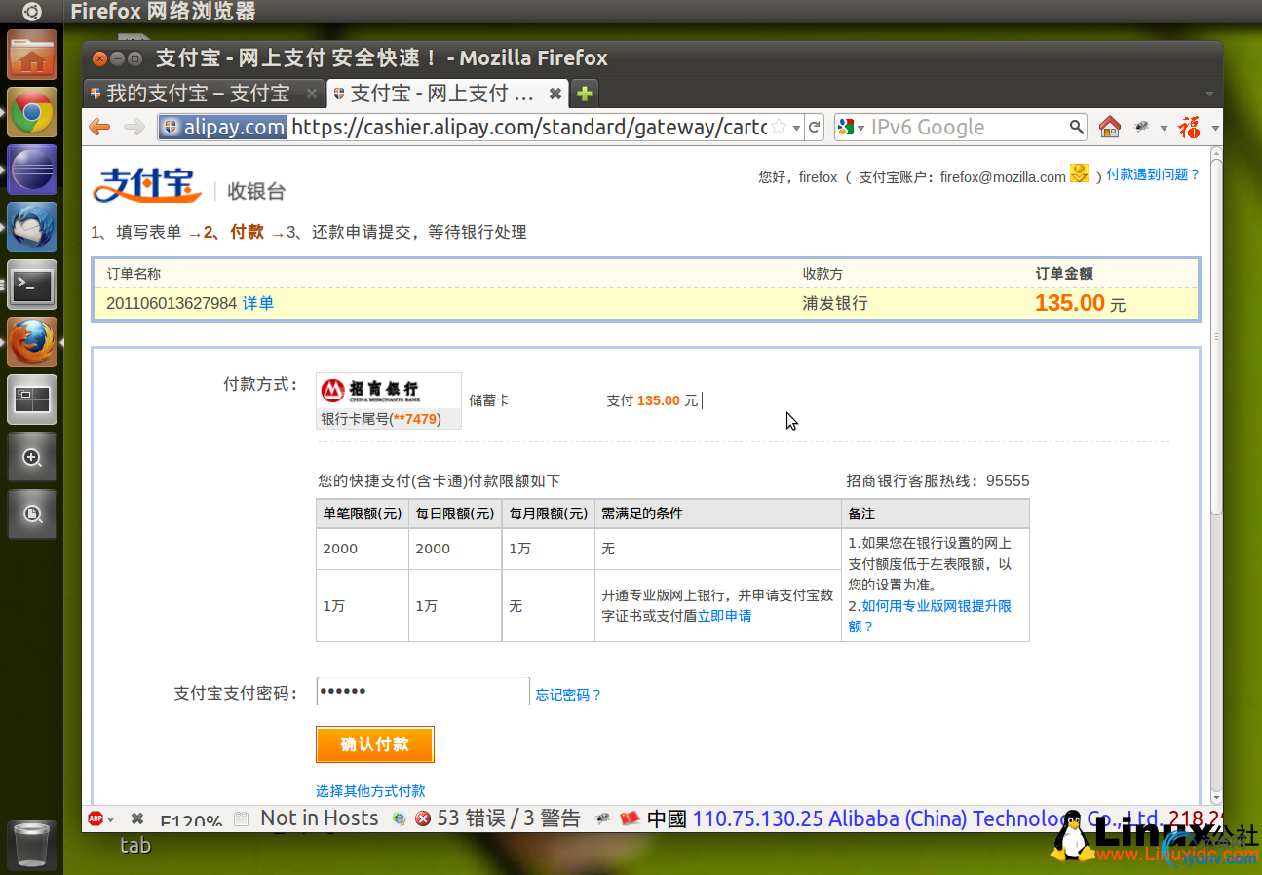Open the Applications lens with magnifier plus
Screen dimensions: 1262x875
(32, 457)
